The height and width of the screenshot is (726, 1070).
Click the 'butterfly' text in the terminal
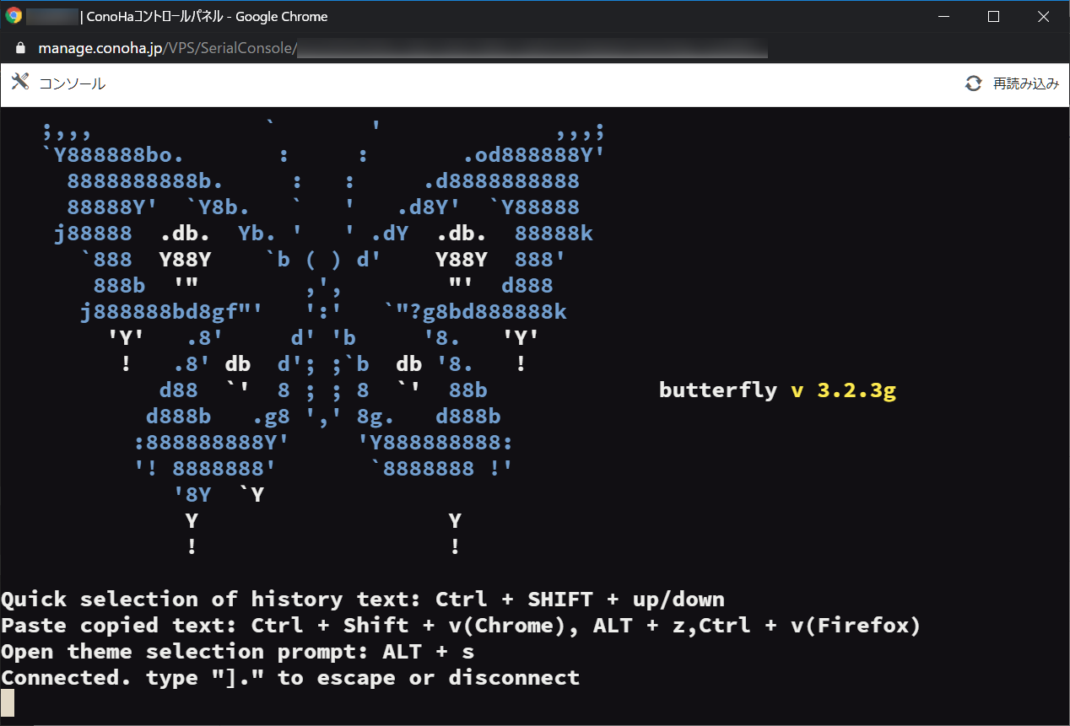click(718, 390)
